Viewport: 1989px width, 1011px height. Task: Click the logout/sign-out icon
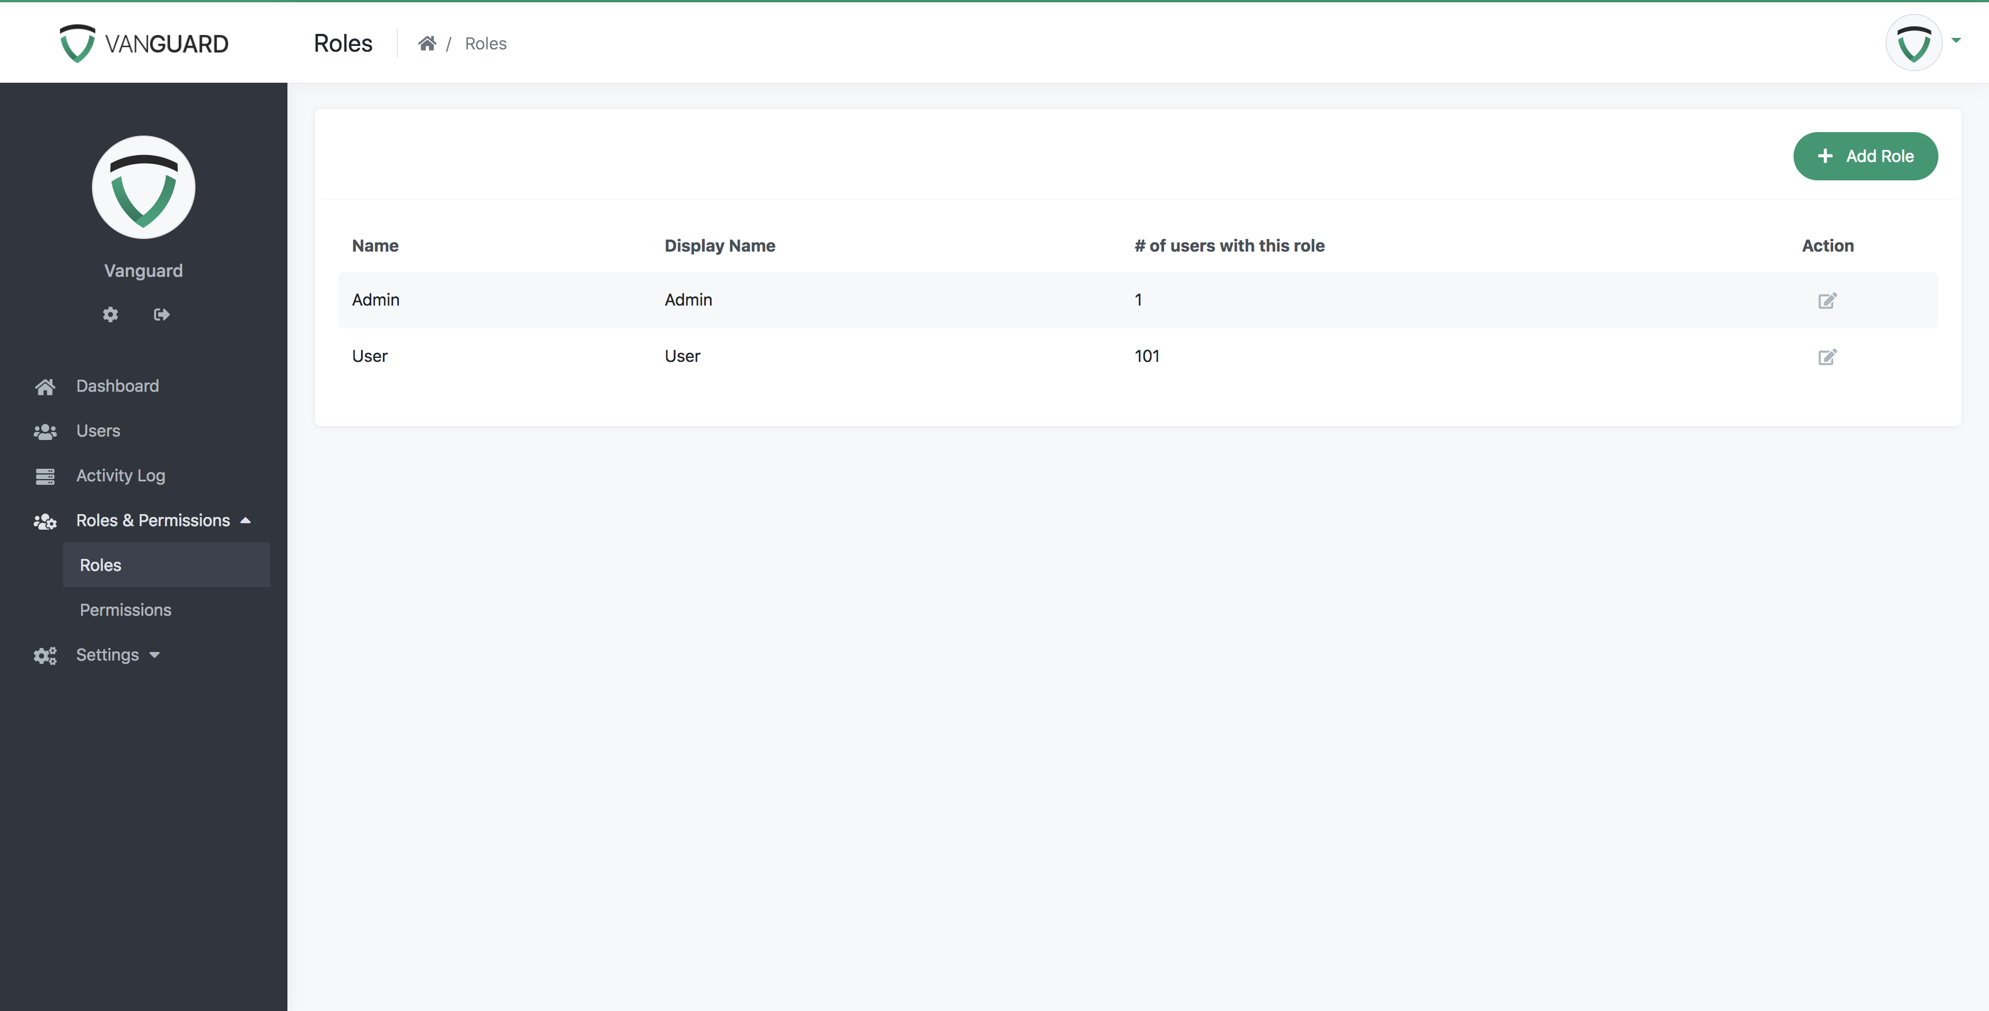(161, 314)
